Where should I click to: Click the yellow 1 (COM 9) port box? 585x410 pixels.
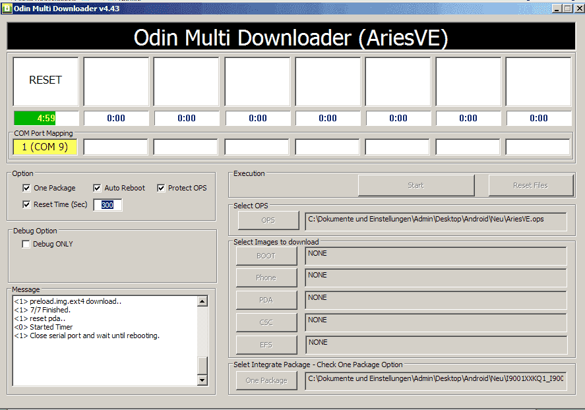coord(45,147)
